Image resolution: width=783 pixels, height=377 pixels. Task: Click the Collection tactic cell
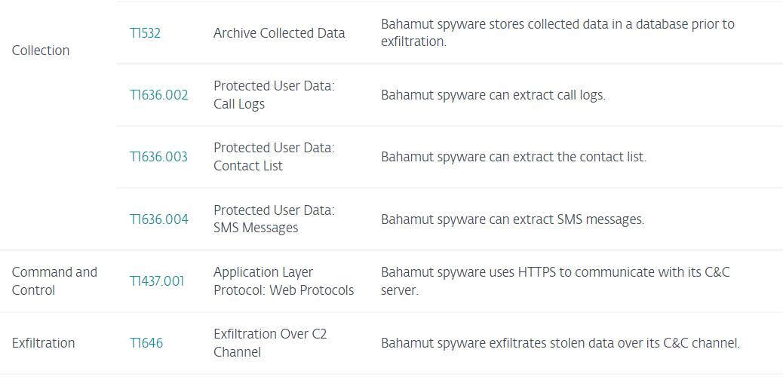41,51
